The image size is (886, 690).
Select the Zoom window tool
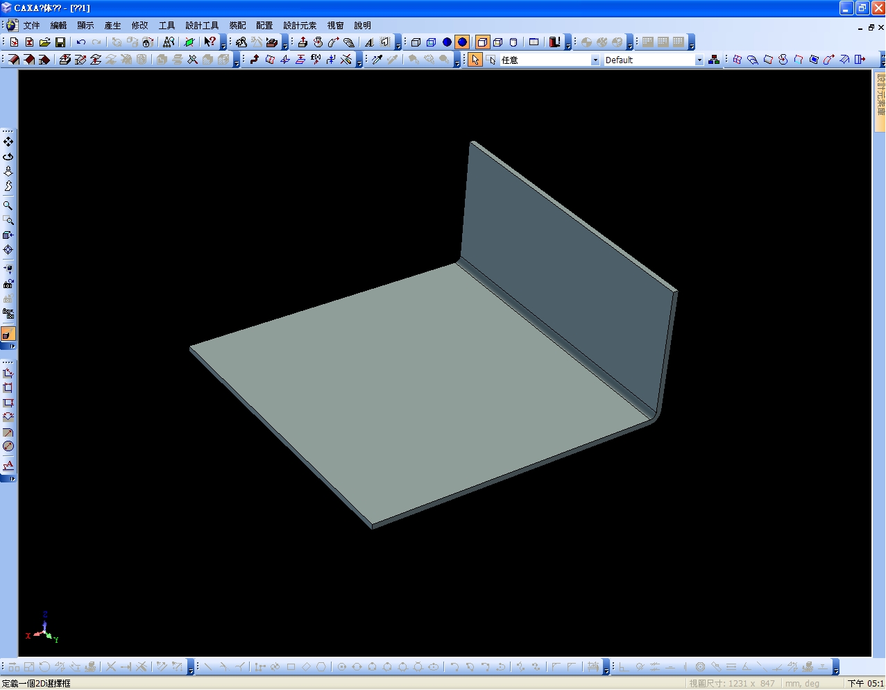tap(8, 220)
